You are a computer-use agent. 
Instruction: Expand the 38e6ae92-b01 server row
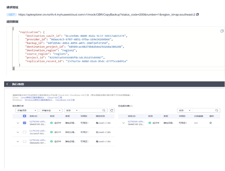(x=18, y=142)
